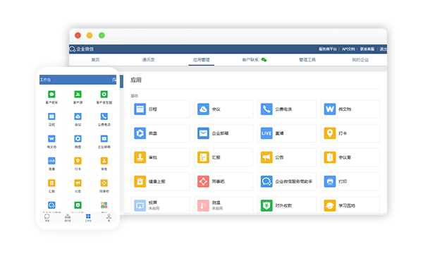This screenshot has height=254, width=423.
Task: Open the 公告 announcement megaphone app card
Action: (x=287, y=157)
